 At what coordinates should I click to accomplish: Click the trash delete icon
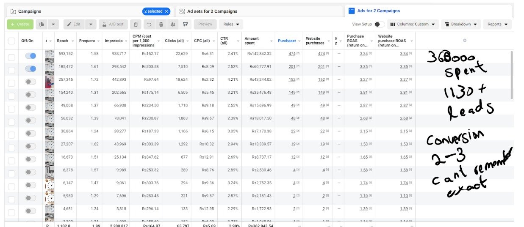tap(161, 25)
